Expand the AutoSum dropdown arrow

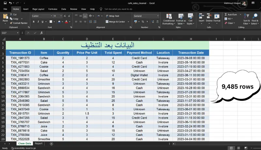click(x=240, y=14)
